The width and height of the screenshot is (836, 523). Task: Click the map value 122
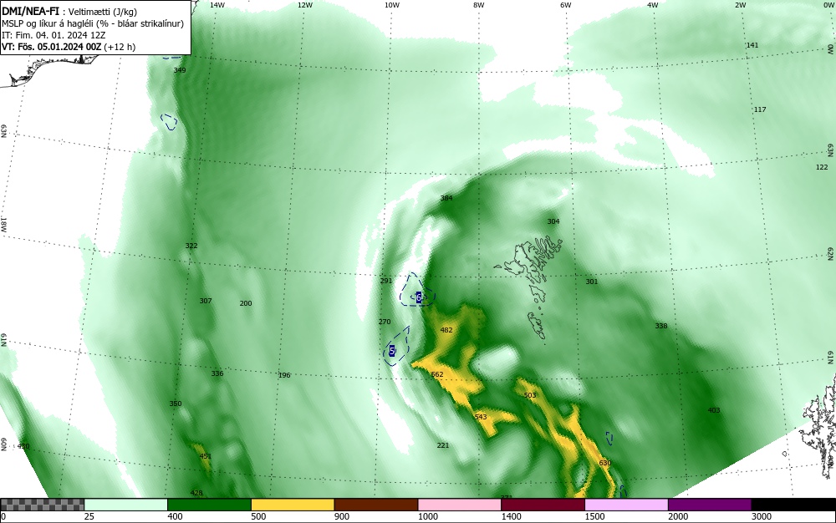coord(822,167)
